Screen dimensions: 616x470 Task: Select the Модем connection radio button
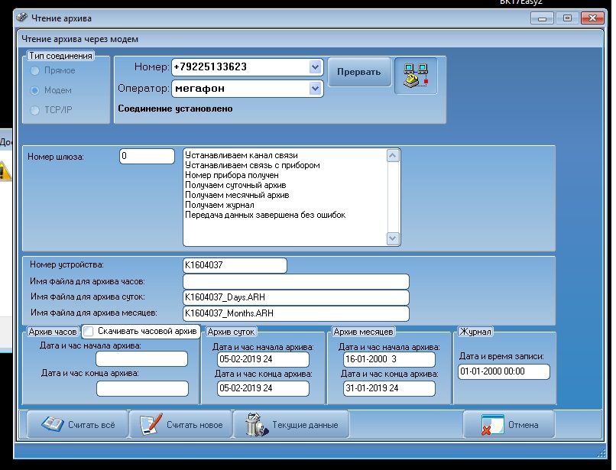(35, 90)
